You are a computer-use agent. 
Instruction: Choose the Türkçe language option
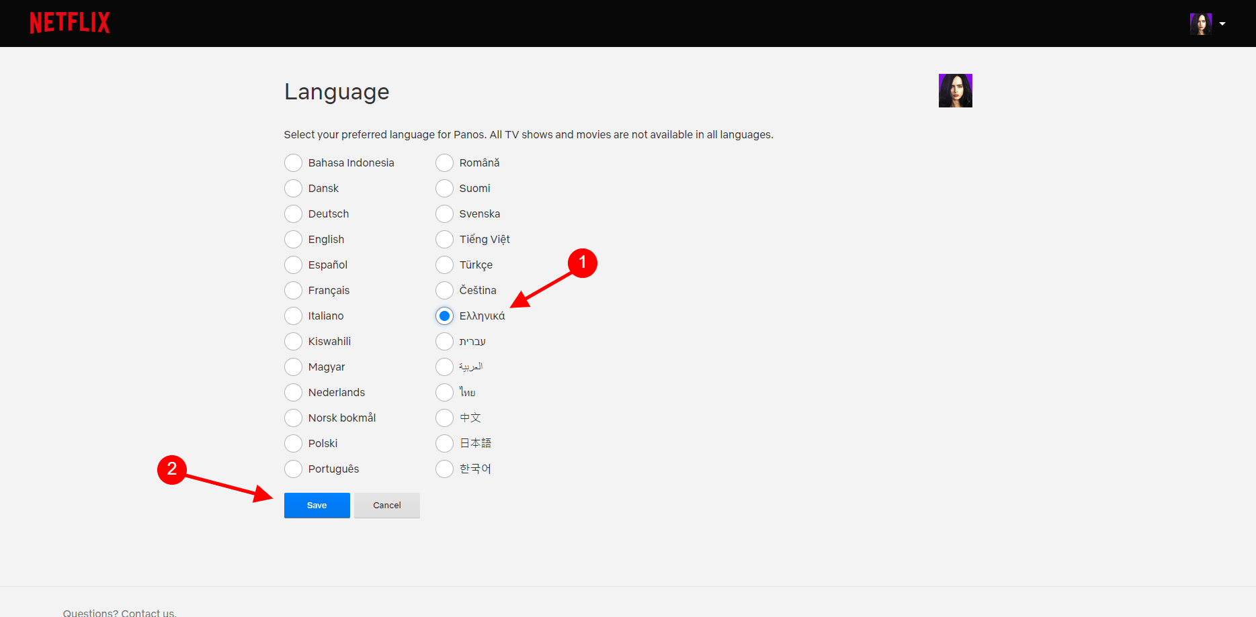[x=444, y=265]
